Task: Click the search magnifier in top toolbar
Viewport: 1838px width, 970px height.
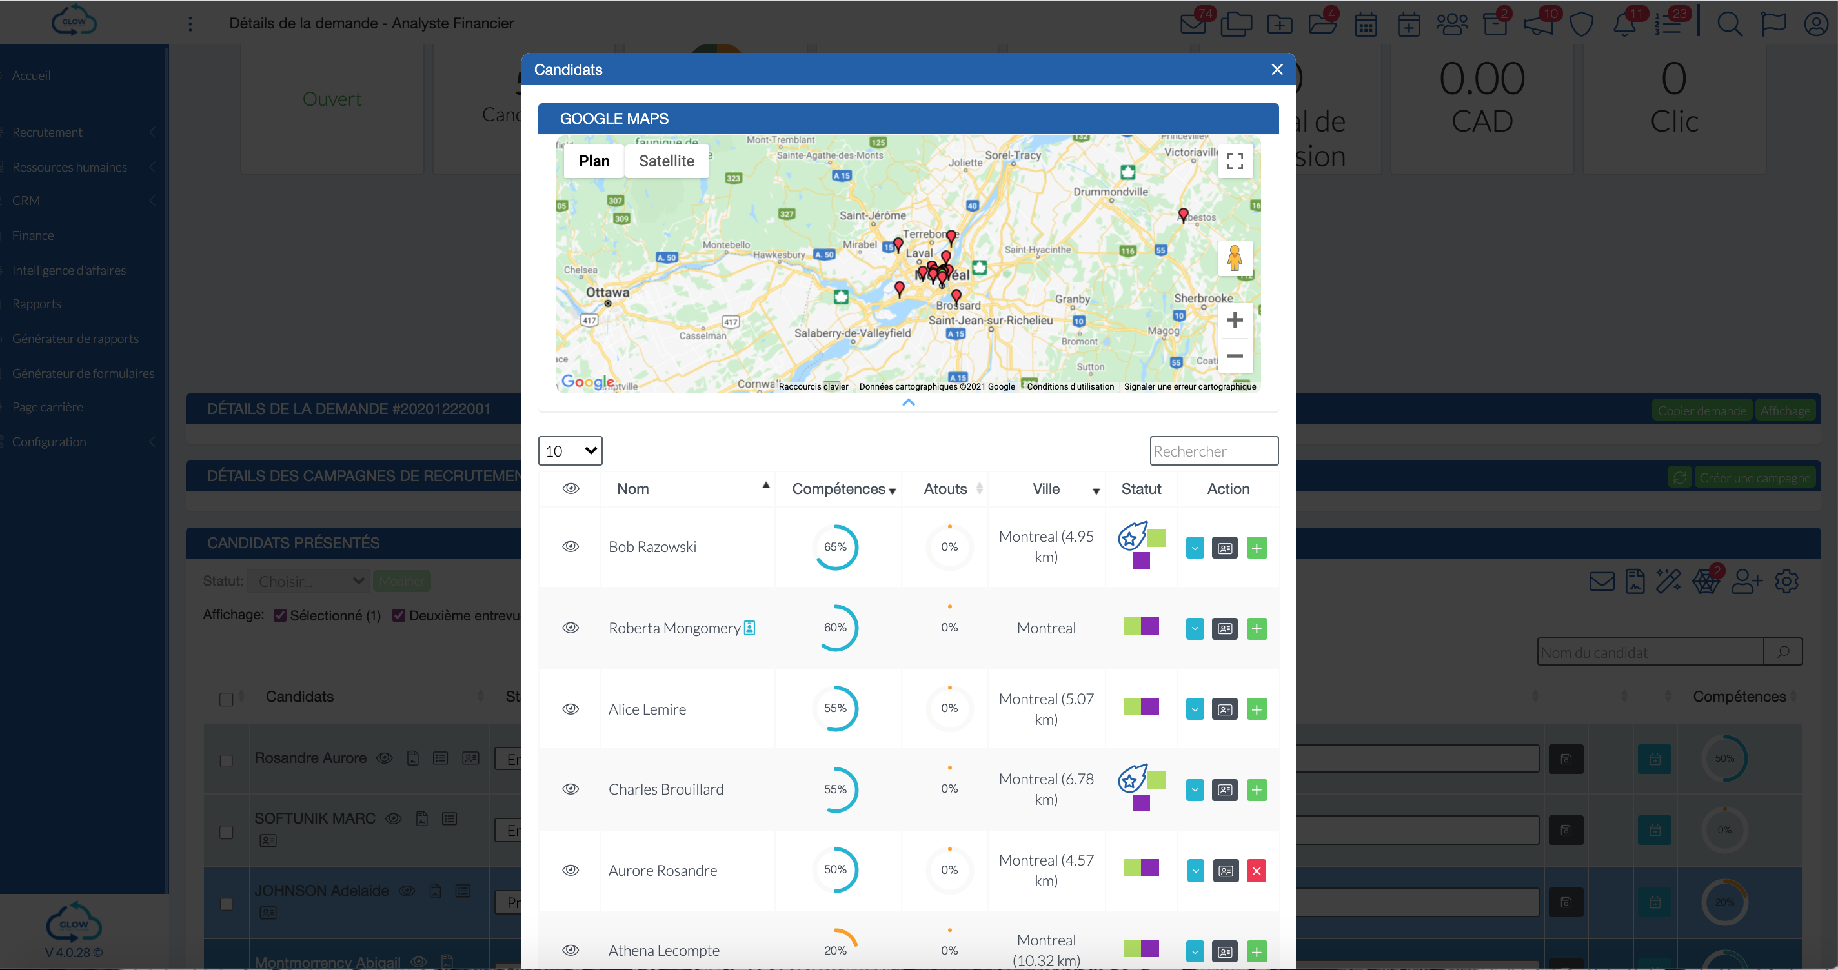Action: point(1730,25)
